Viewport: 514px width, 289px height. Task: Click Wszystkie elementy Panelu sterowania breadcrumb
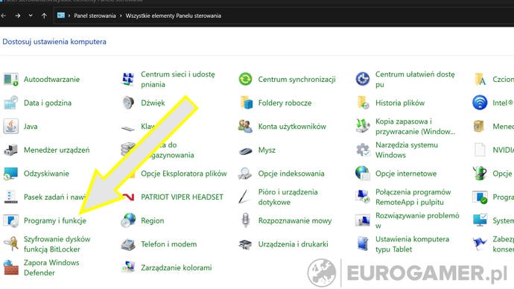coord(174,16)
